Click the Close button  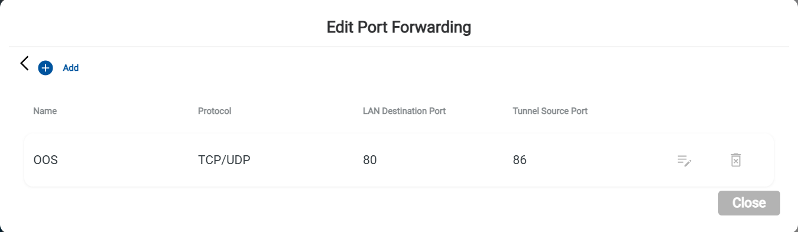coord(749,203)
